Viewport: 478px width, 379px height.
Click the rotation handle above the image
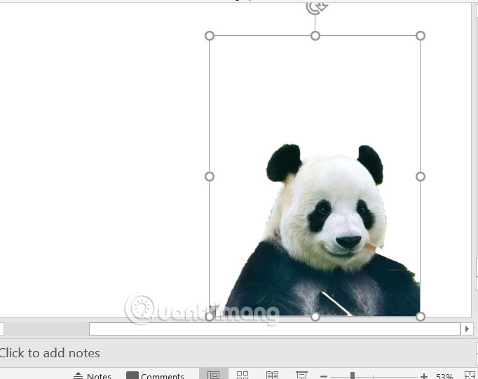[x=315, y=8]
